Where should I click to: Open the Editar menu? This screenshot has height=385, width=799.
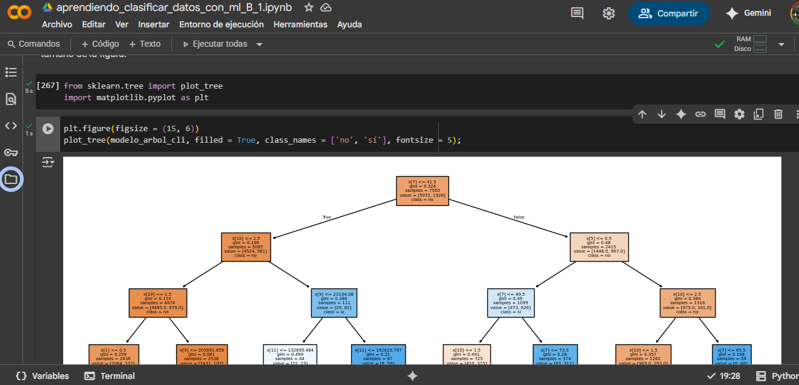pyautogui.click(x=94, y=24)
